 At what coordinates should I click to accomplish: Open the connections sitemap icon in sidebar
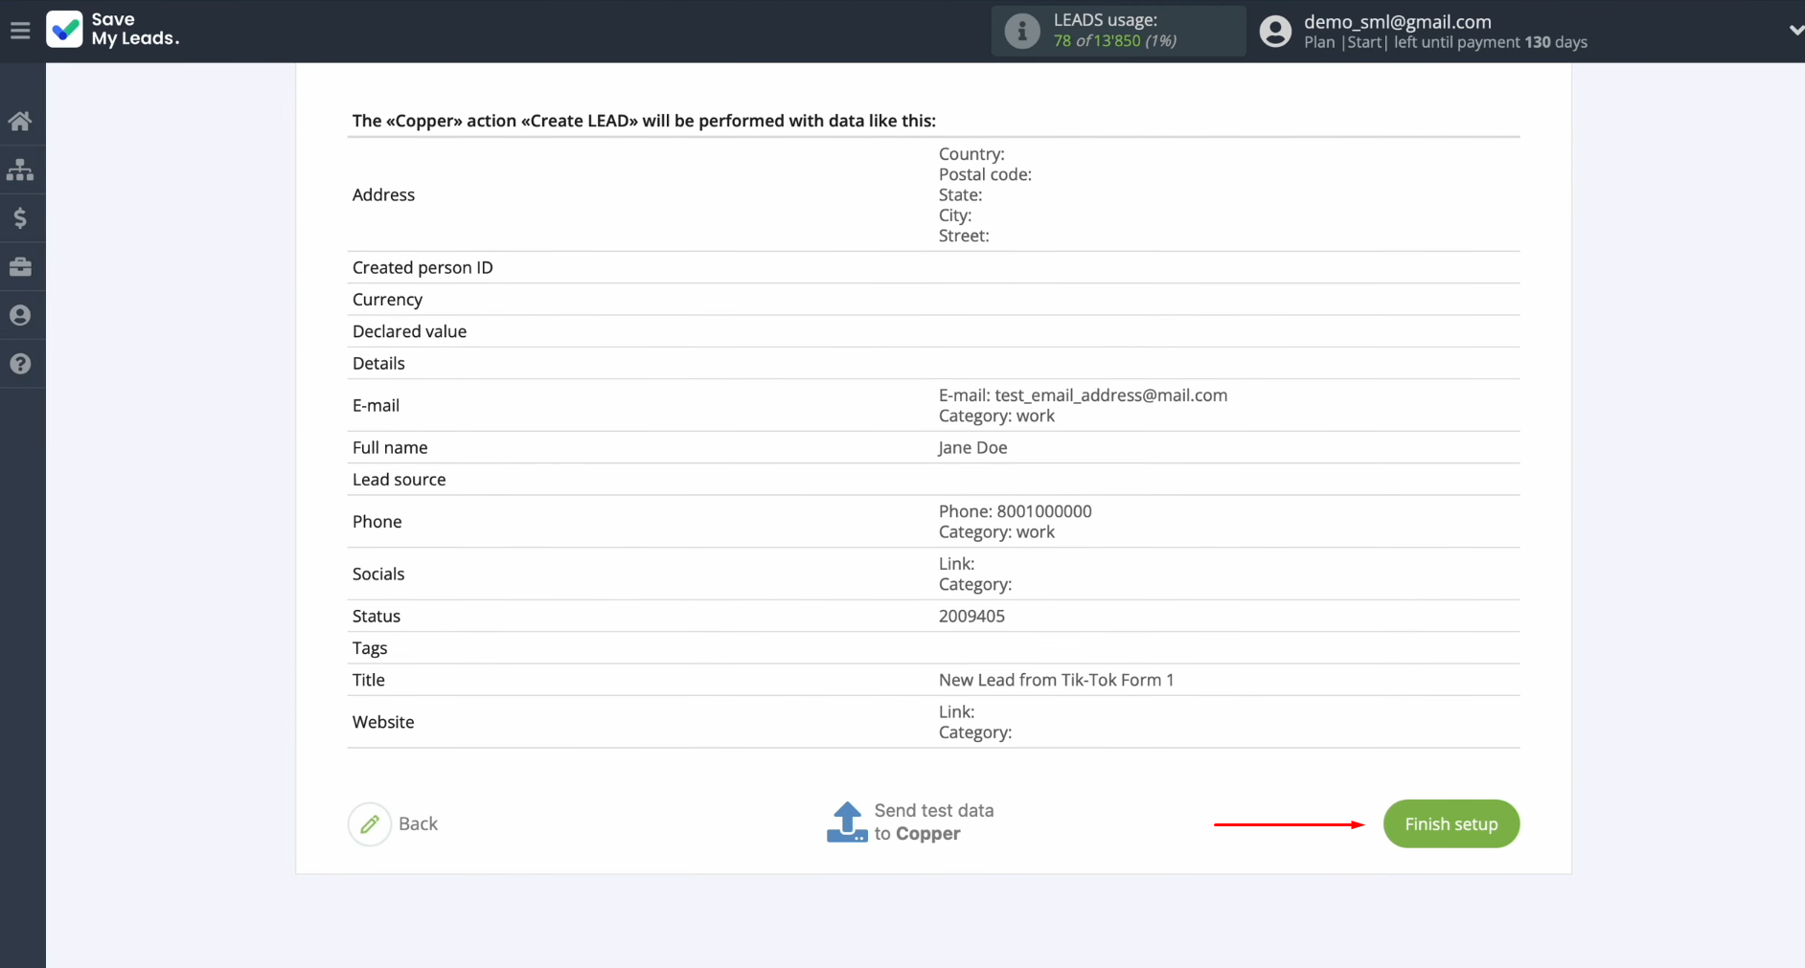point(20,170)
